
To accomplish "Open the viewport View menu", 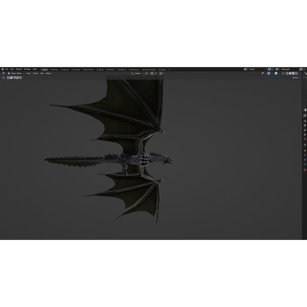I will pos(29,73).
